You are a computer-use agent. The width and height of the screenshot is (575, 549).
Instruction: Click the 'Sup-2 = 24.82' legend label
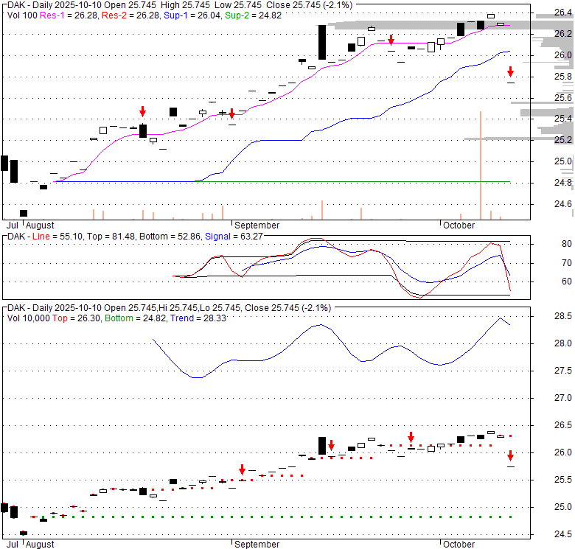pyautogui.click(x=253, y=15)
